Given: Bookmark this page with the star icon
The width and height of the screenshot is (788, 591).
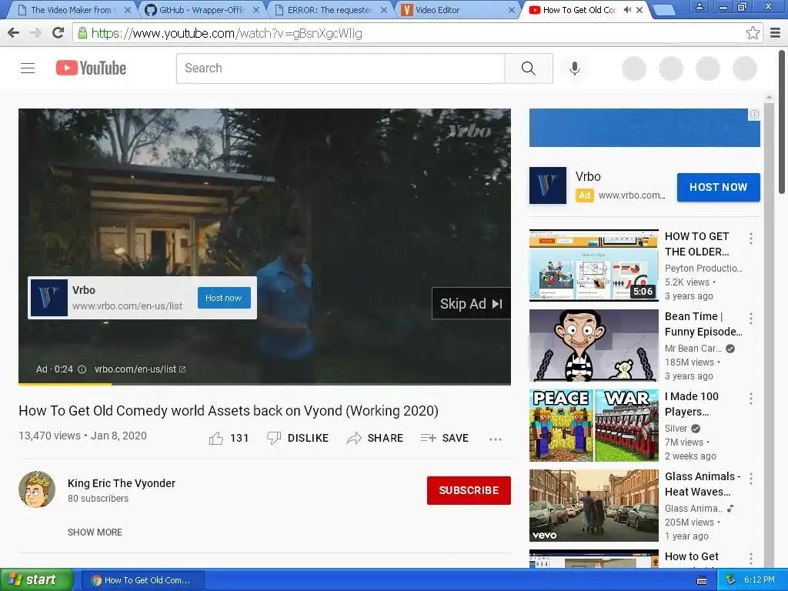Looking at the screenshot, I should point(753,33).
